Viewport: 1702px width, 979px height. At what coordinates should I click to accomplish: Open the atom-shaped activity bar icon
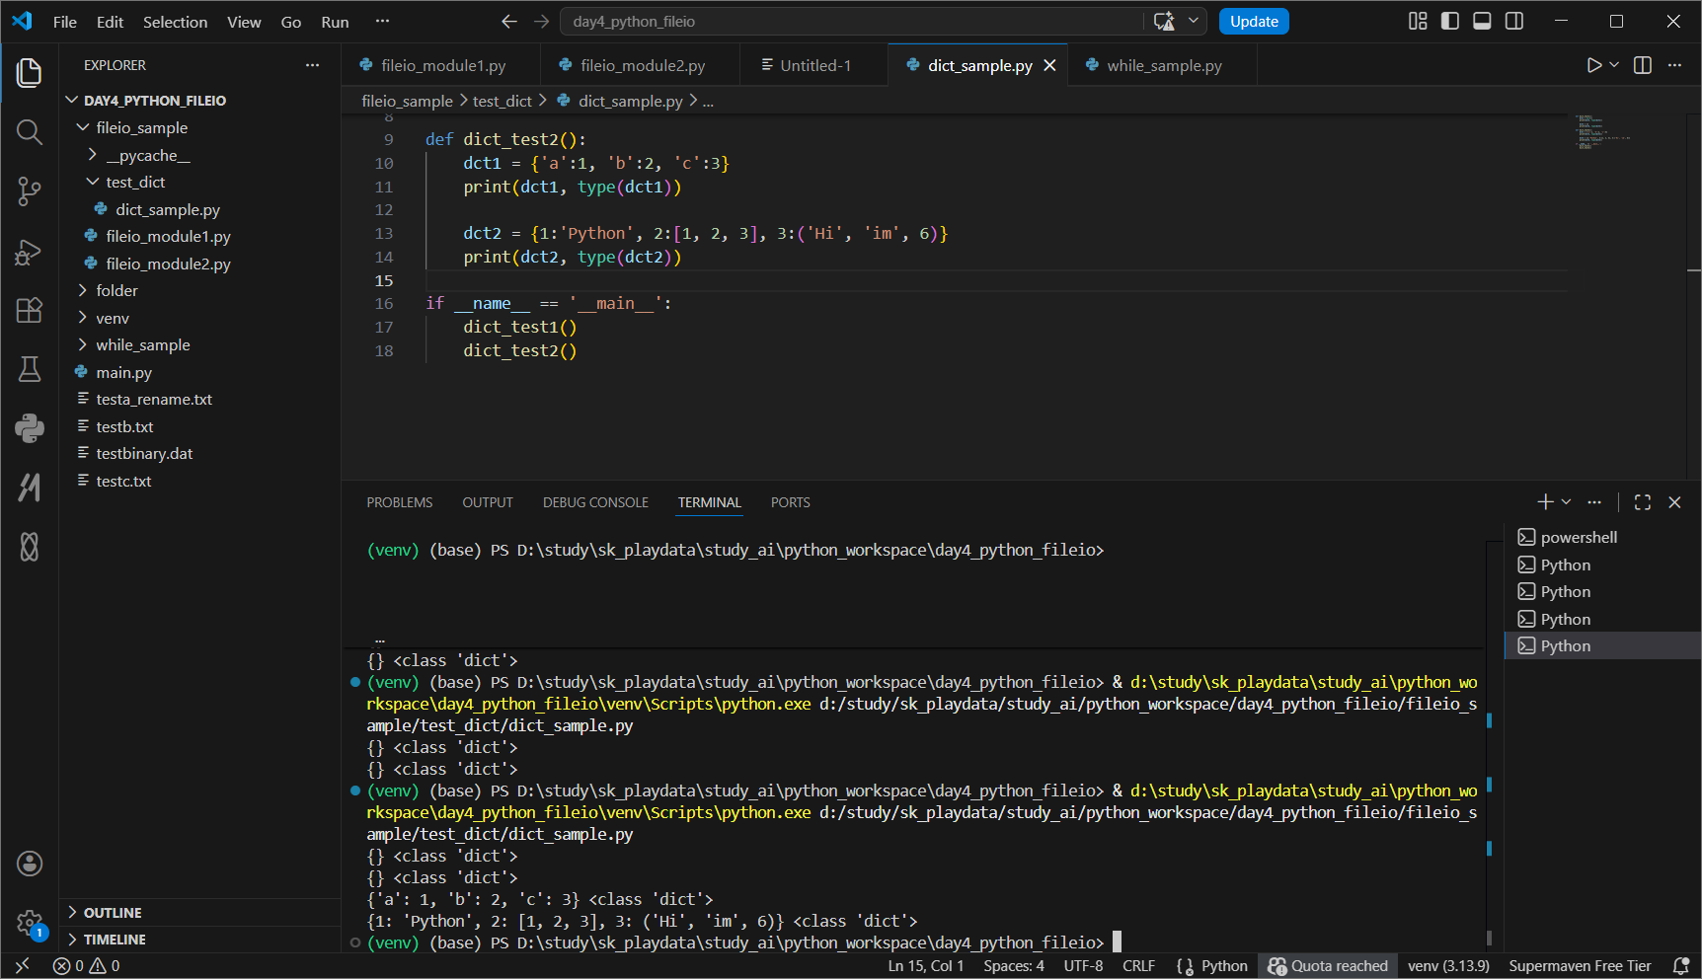(x=30, y=546)
